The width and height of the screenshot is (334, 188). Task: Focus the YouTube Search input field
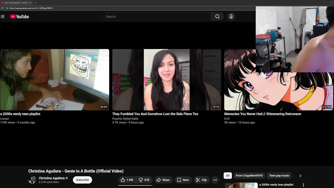point(157,16)
